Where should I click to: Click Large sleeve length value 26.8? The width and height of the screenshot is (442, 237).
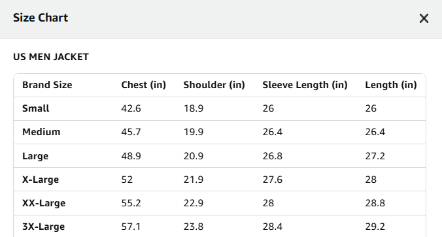point(272,156)
